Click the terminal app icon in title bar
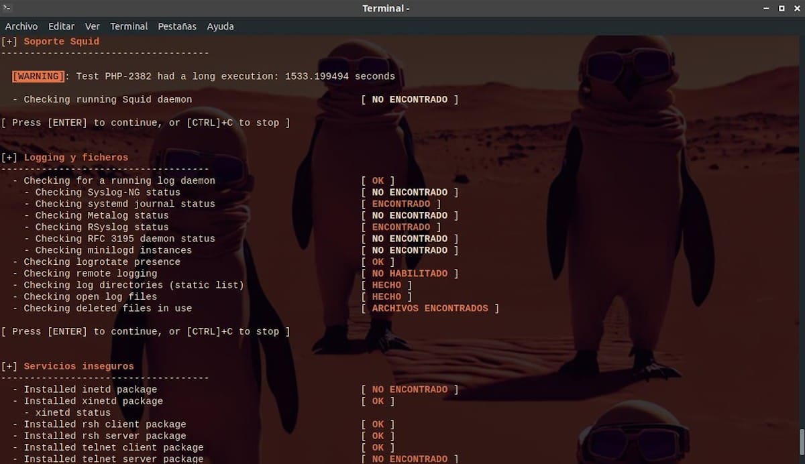805x464 pixels. 8,8
